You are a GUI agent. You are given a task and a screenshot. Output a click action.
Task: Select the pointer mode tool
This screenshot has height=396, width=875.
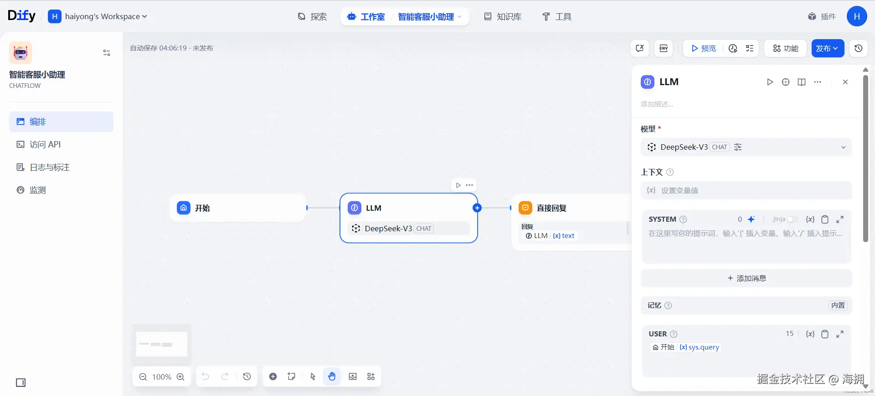click(x=313, y=376)
